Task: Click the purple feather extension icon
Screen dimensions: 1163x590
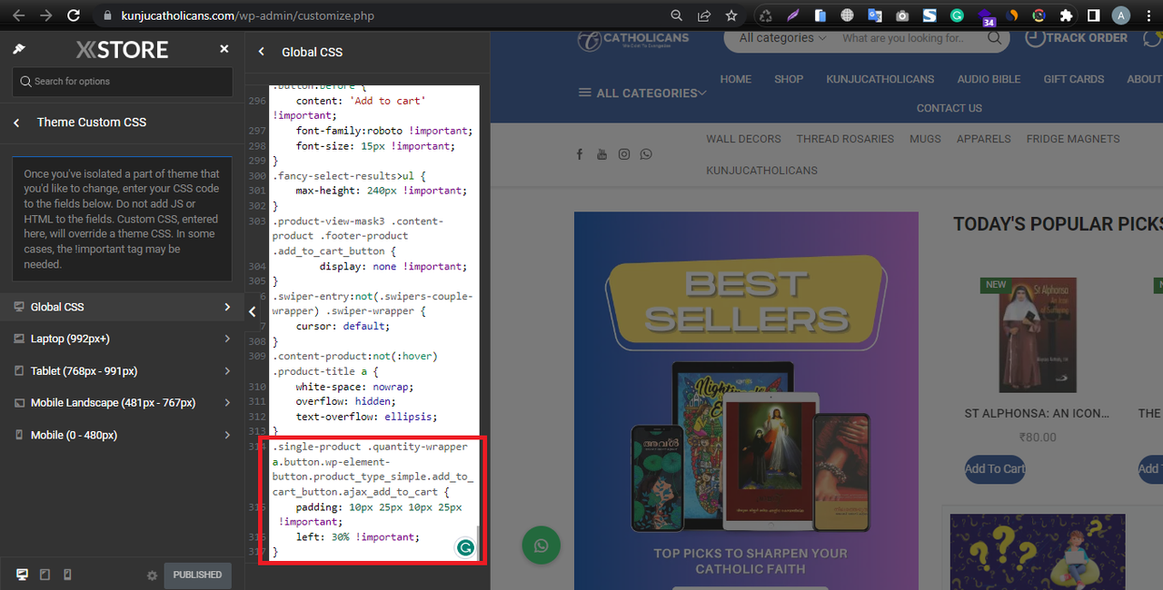Action: [x=793, y=15]
